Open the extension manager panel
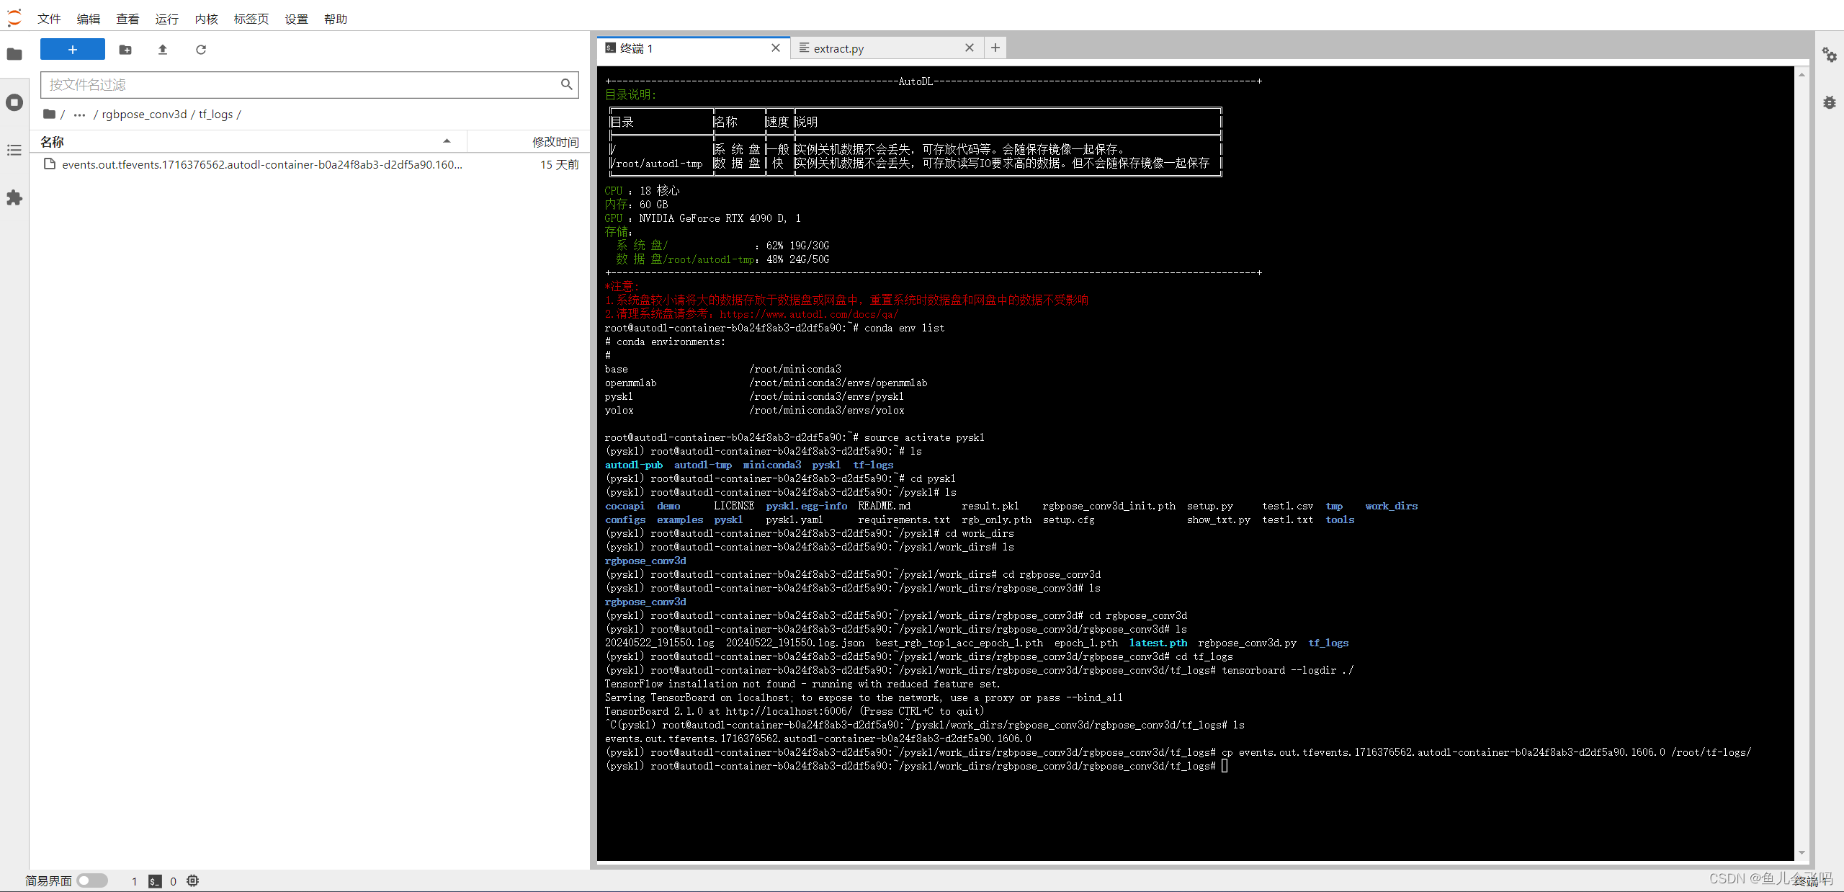 pyautogui.click(x=14, y=198)
